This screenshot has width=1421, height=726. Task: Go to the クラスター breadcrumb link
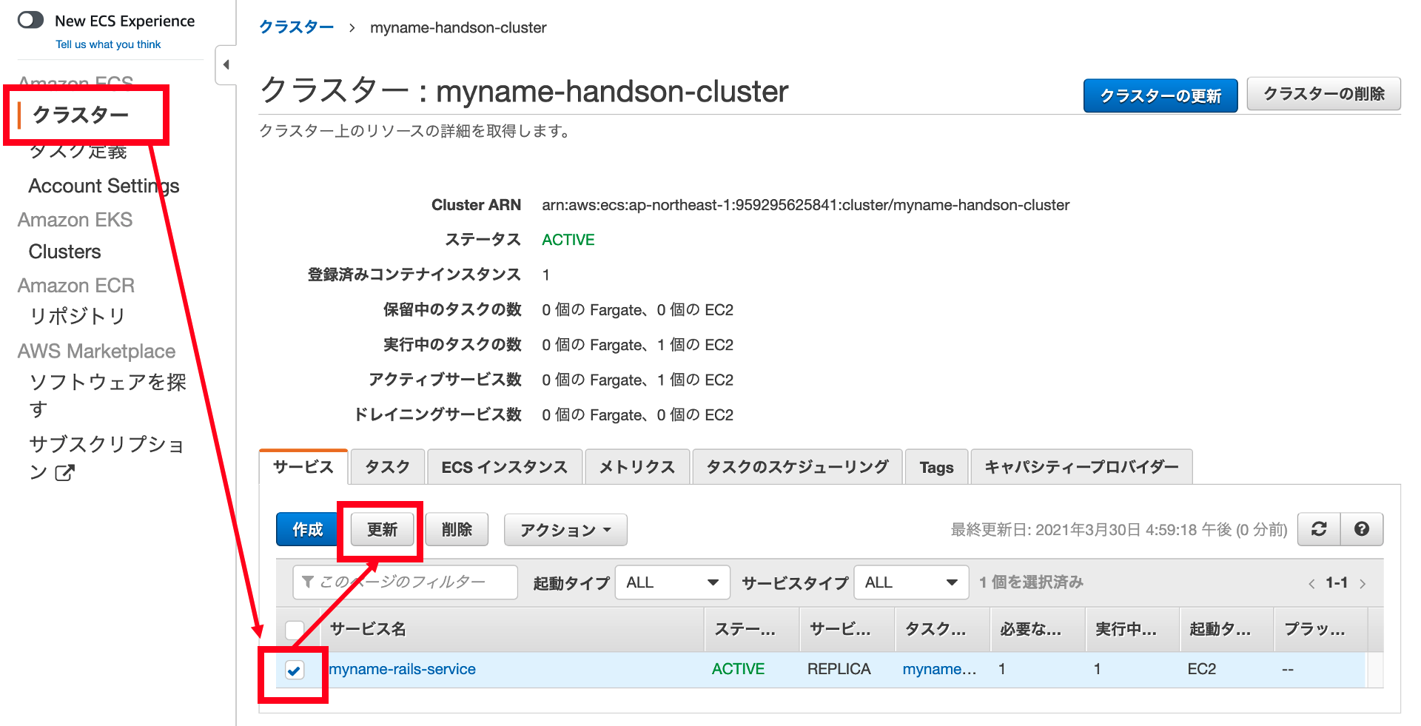[296, 27]
